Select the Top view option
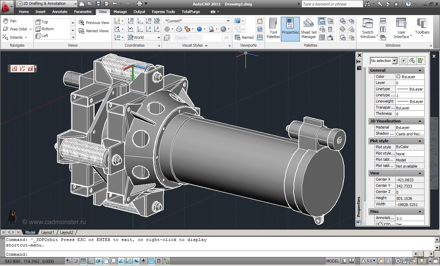440x266 pixels. (45, 22)
